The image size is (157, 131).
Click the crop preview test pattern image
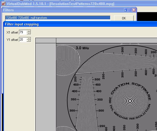point(106,87)
